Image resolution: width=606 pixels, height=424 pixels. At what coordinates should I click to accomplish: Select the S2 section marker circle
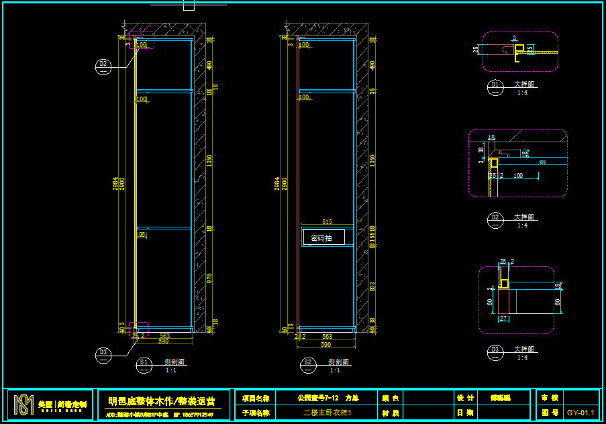click(x=308, y=364)
